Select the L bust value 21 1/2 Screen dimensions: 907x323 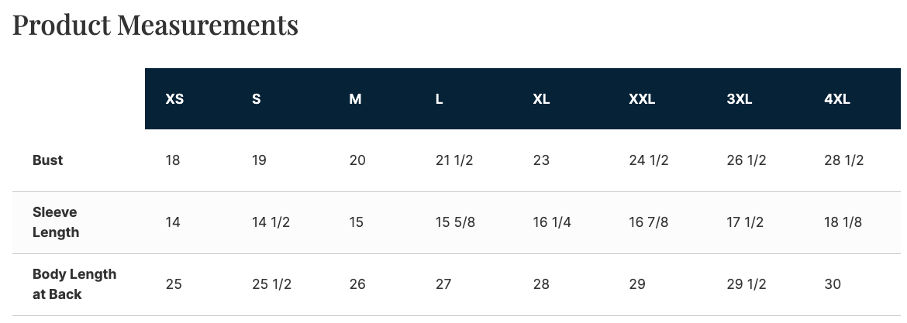[454, 160]
